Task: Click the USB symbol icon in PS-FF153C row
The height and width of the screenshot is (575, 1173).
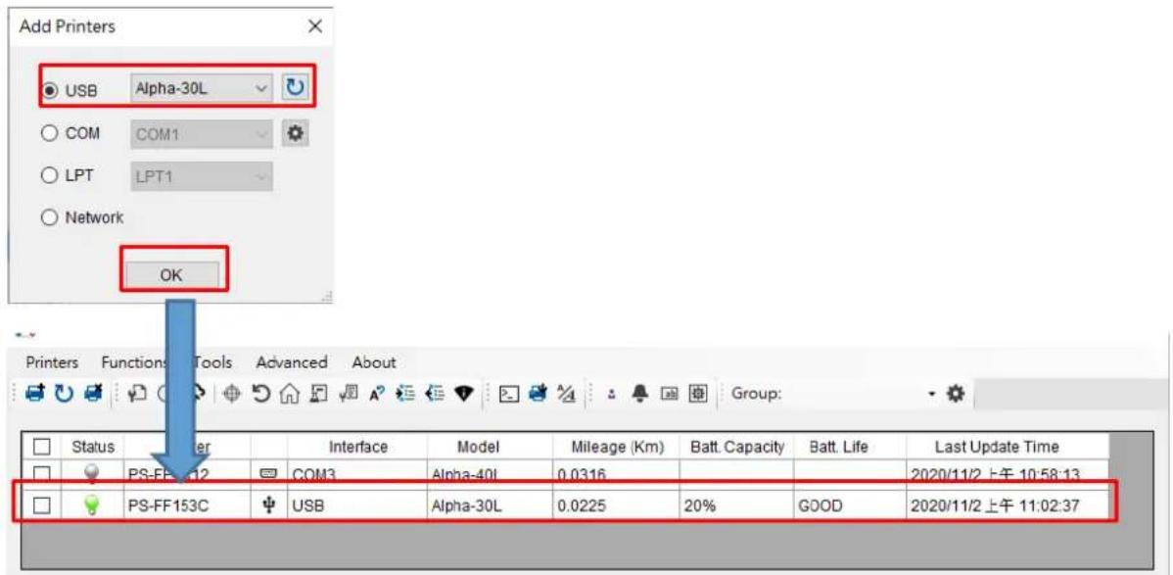Action: [x=268, y=506]
